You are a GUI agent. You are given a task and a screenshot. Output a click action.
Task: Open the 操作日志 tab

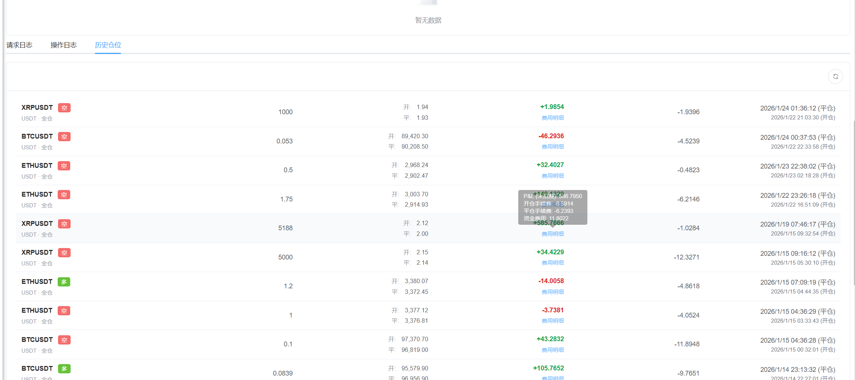click(x=64, y=45)
